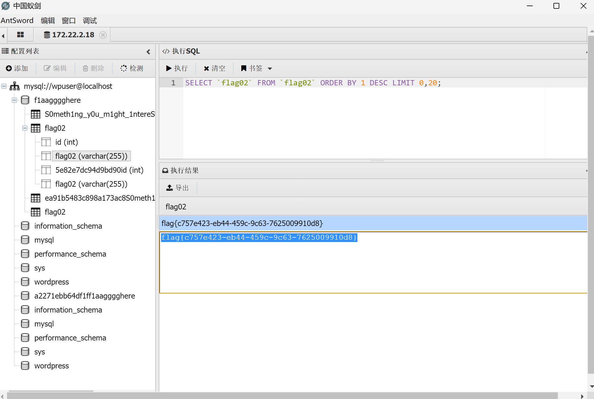Click the left tab scroll arrow

3,36
